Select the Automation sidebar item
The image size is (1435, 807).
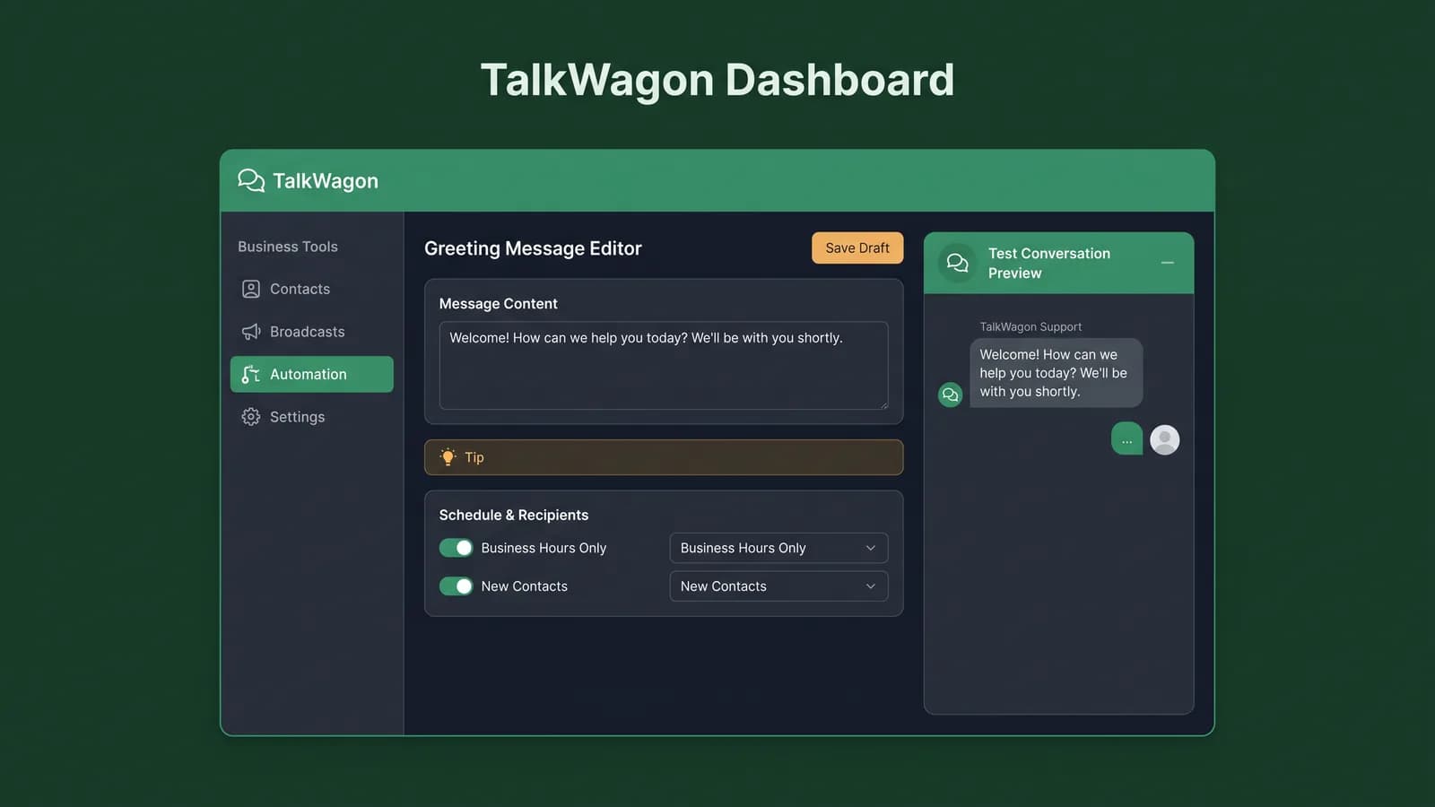coord(311,374)
